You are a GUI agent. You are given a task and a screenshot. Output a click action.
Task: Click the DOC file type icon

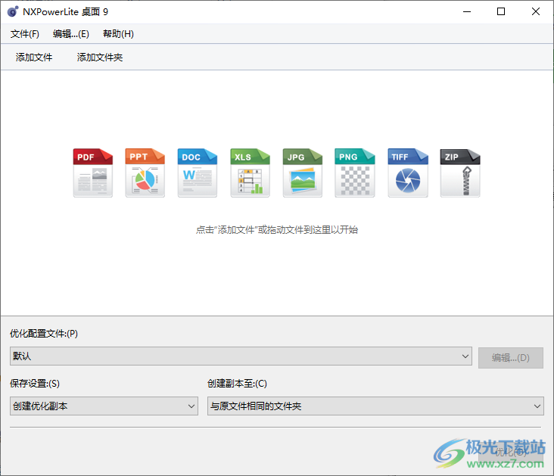[x=198, y=173]
